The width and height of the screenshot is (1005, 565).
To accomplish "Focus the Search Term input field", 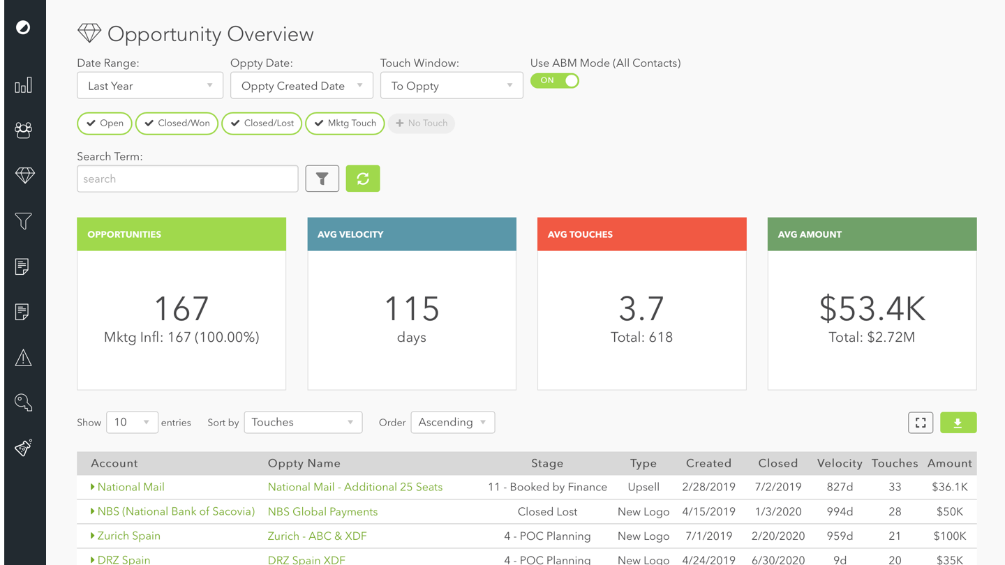I will click(x=187, y=179).
